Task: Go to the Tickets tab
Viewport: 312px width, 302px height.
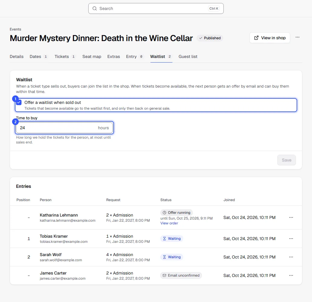Action: tap(65, 57)
